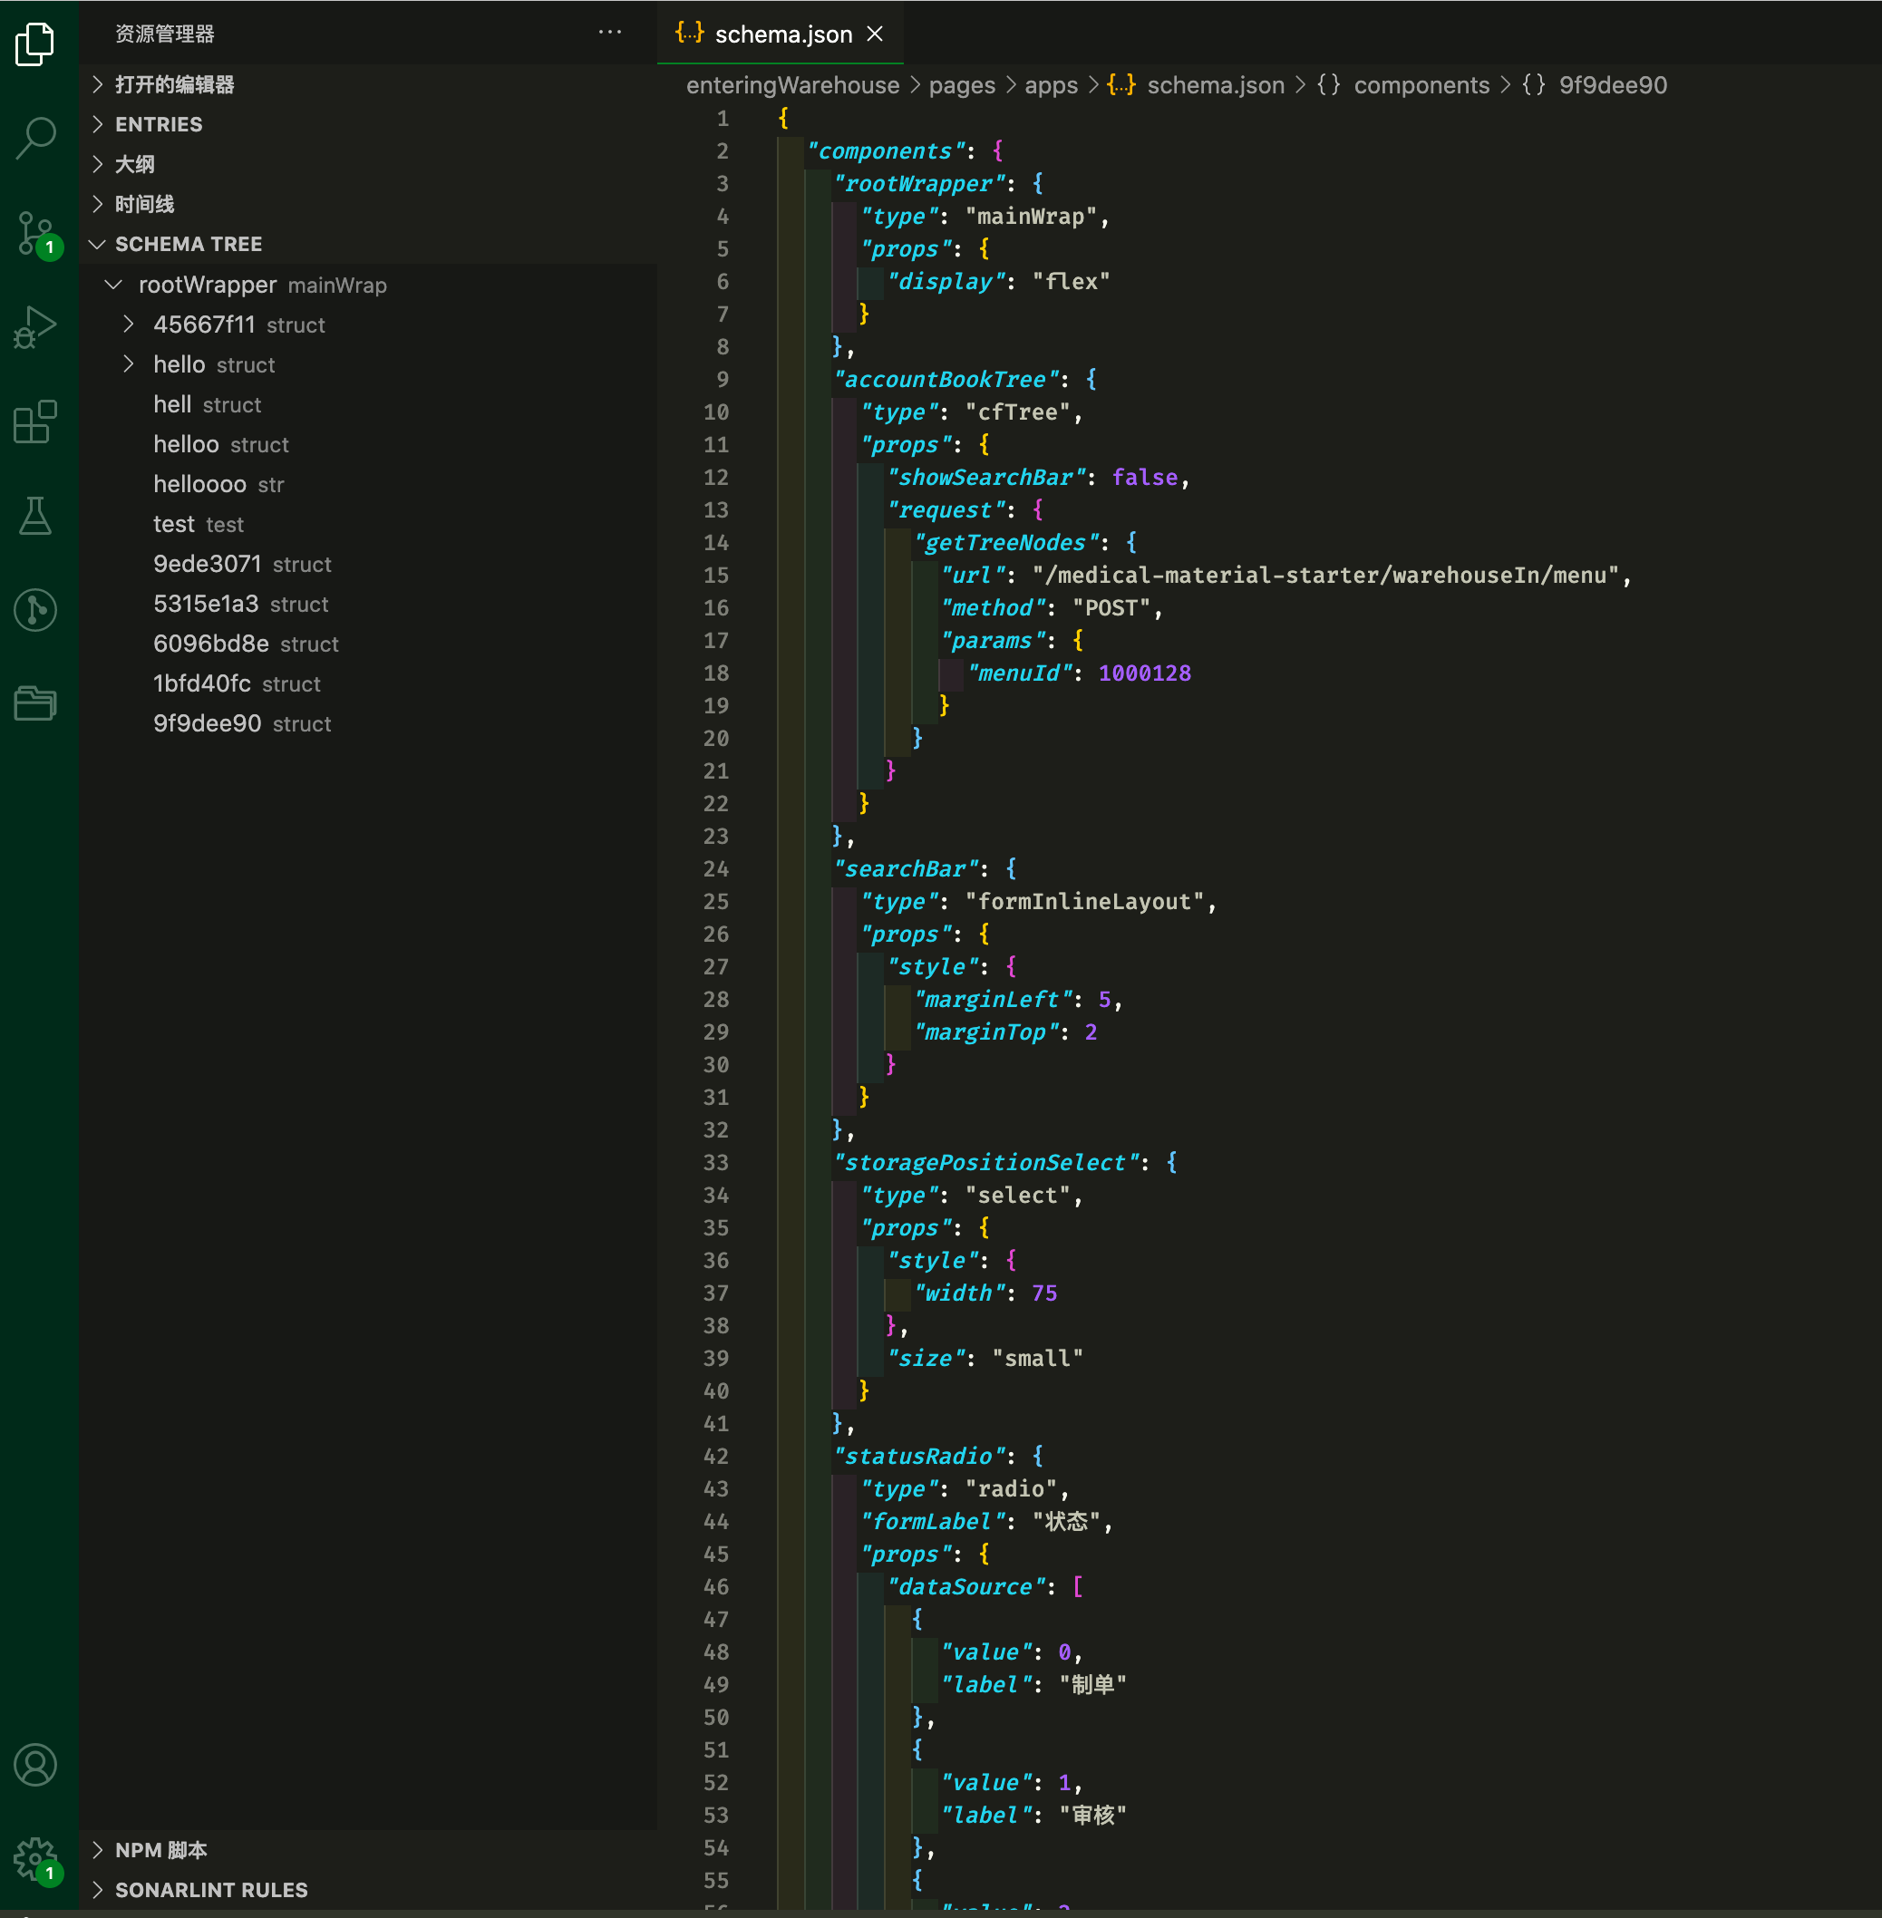Image resolution: width=1882 pixels, height=1918 pixels.
Task: Click the menuId value 1000128
Action: coord(1145,673)
